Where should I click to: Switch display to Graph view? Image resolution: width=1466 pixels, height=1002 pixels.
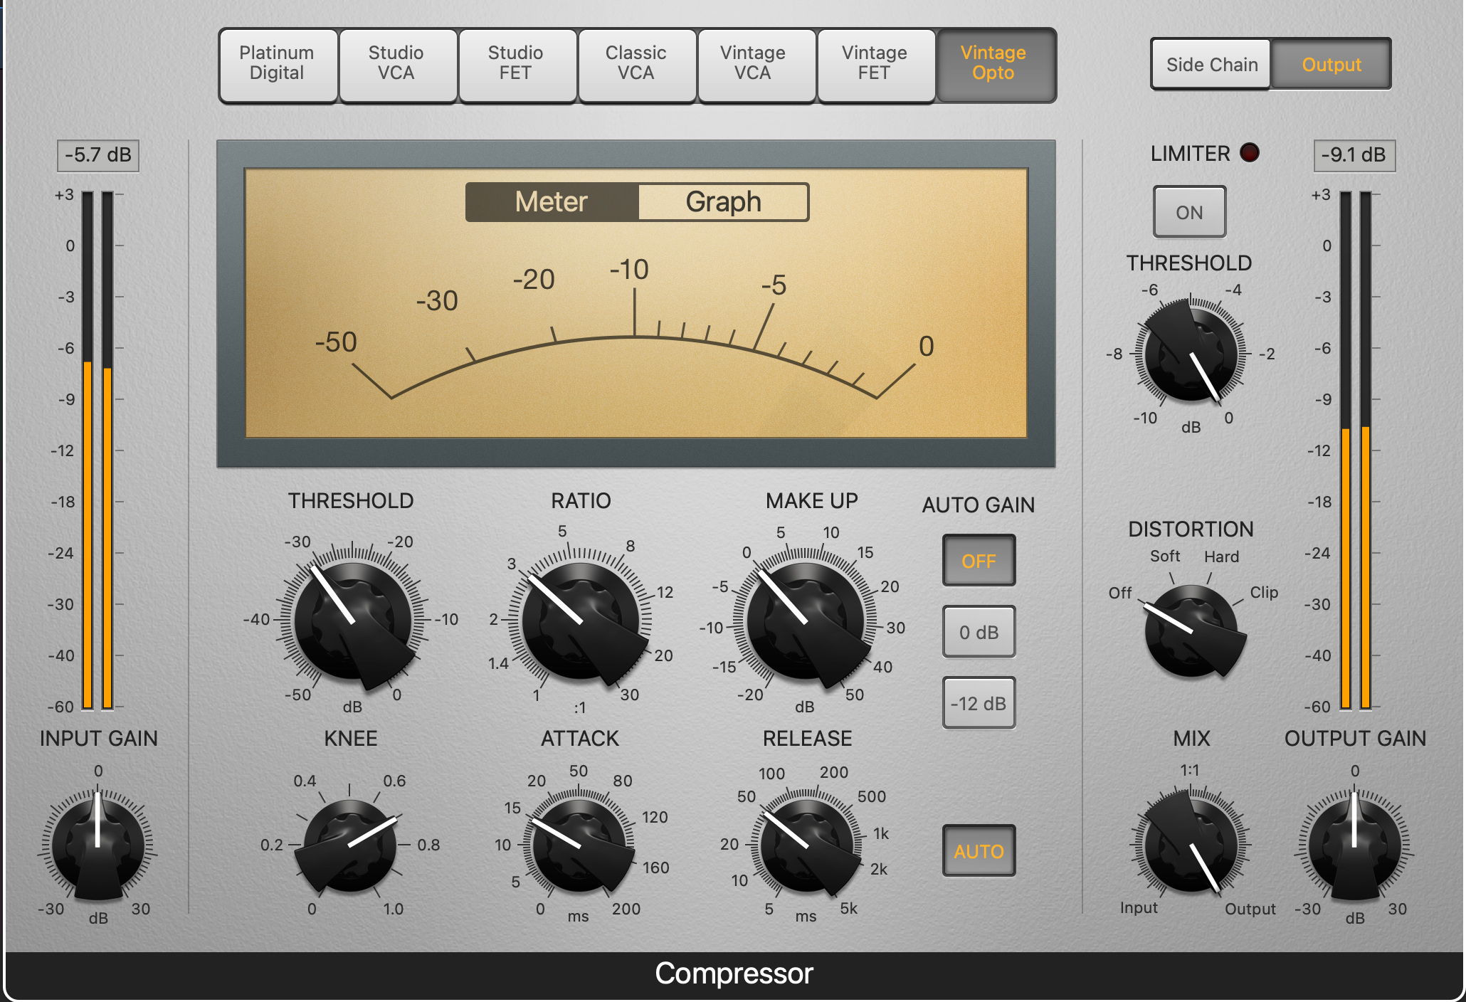pos(723,202)
